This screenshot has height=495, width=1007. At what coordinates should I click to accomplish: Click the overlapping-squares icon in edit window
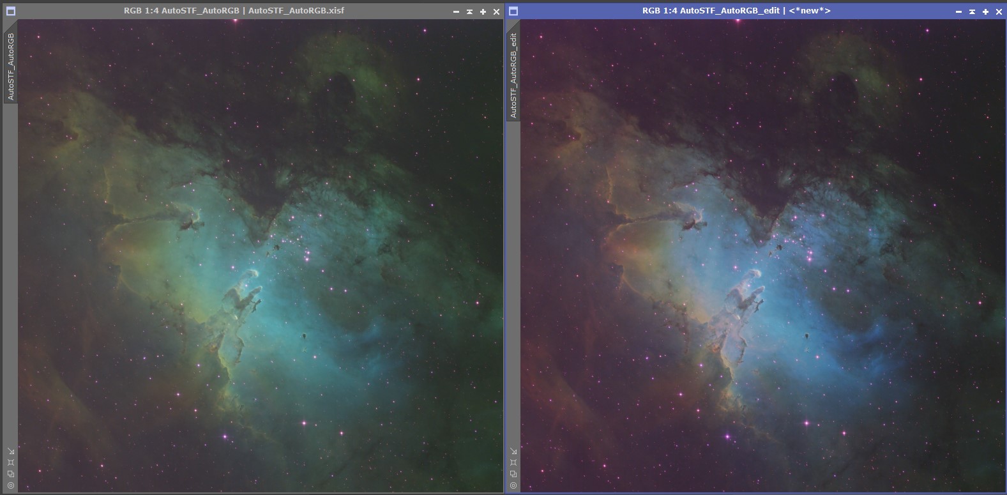point(513,474)
